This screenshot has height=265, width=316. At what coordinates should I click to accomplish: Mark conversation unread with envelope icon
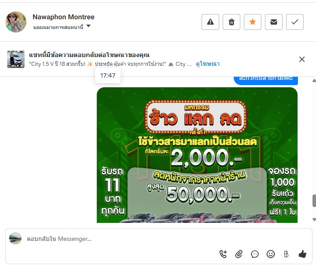coord(274,22)
